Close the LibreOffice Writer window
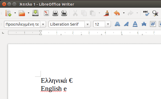161x99 pixels. [x=4, y=4]
